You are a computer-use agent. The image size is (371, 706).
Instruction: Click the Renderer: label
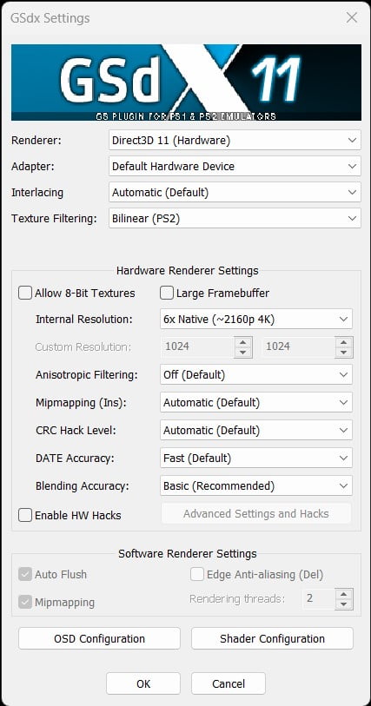click(36, 140)
